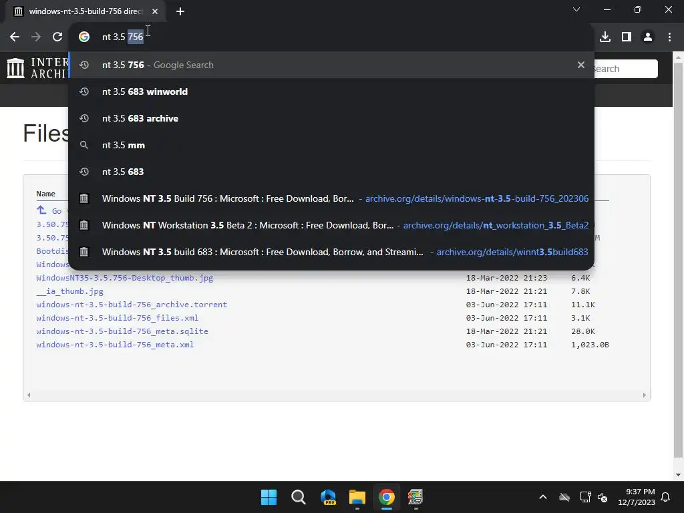Open a new tab with plus button
This screenshot has height=513, width=684.
tap(180, 11)
